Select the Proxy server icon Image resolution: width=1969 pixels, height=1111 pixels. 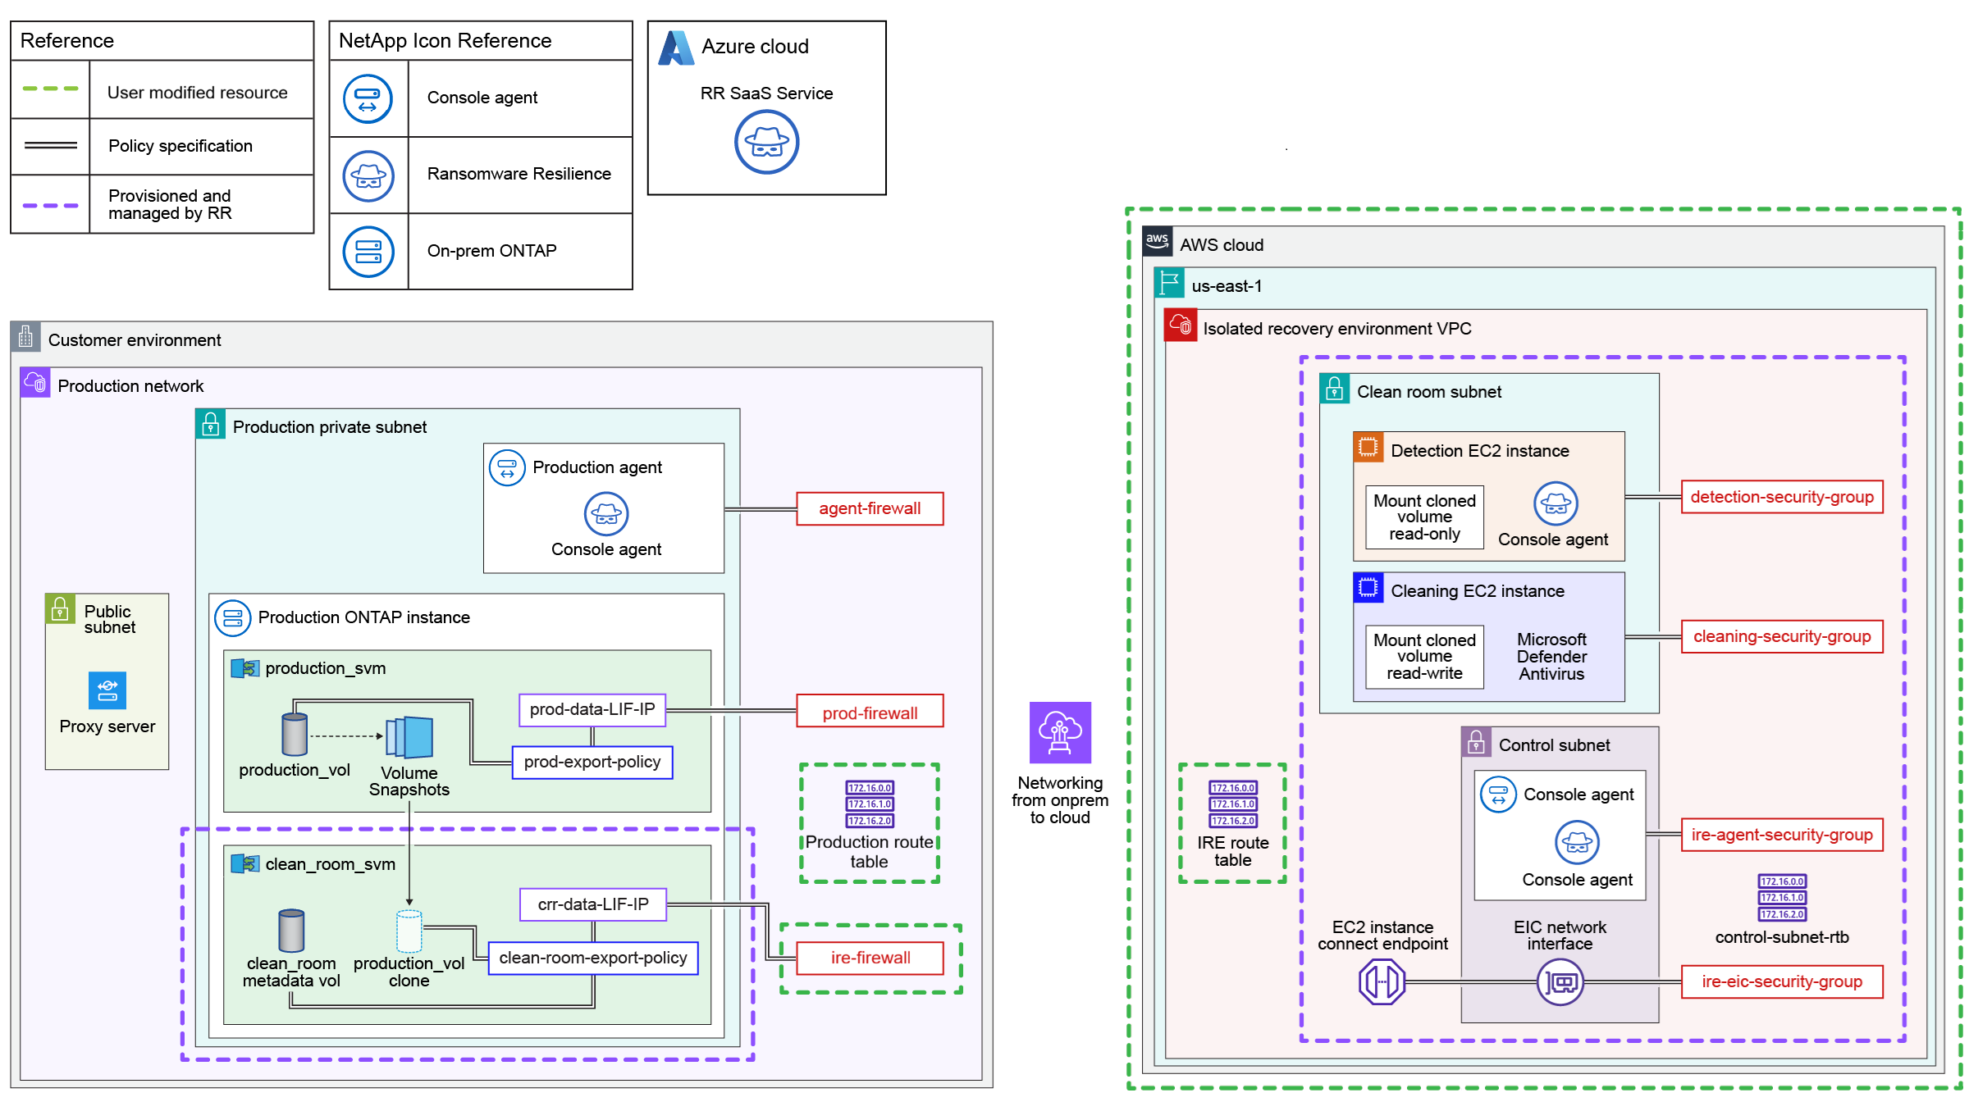(x=106, y=691)
